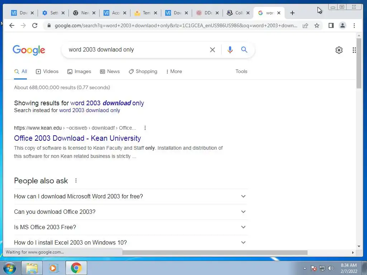Screen dimensions: 367x275
Task: Click the Google search input field
Action: [x=137, y=49]
